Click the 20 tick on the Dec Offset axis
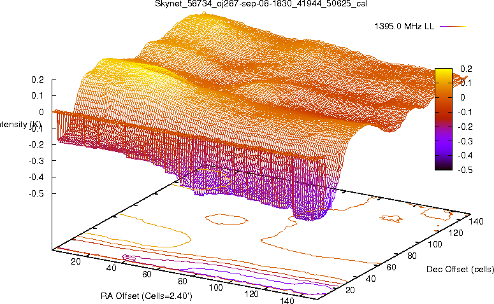Viewport: 494px width, 304px height. [351, 290]
